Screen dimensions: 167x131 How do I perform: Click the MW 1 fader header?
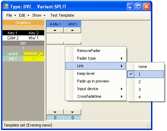73,24
